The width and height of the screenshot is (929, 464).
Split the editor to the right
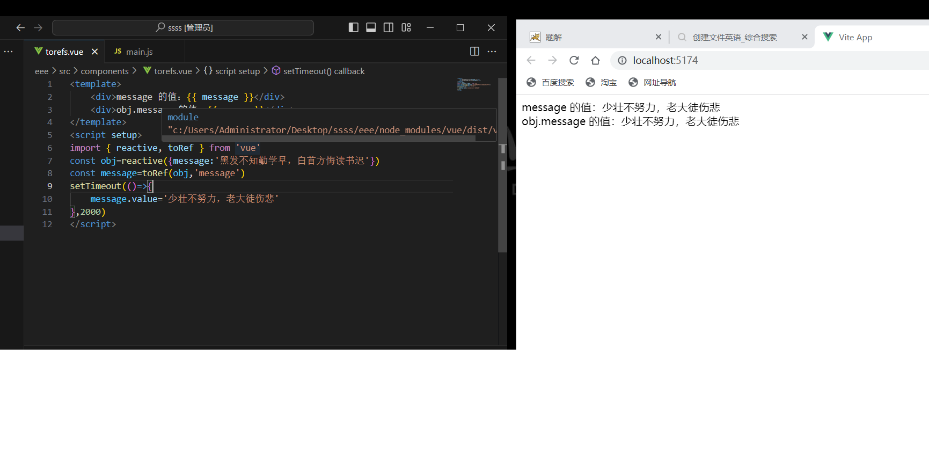click(474, 51)
